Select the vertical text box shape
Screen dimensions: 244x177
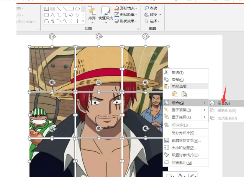pyautogui.click(x=52, y=9)
